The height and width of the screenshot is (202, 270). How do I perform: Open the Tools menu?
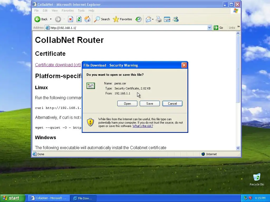click(81, 11)
